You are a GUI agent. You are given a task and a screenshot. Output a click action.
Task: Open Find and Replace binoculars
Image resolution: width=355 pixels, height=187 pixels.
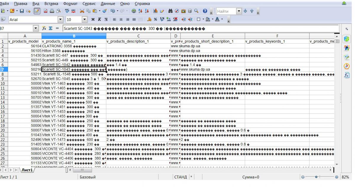pos(170,12)
